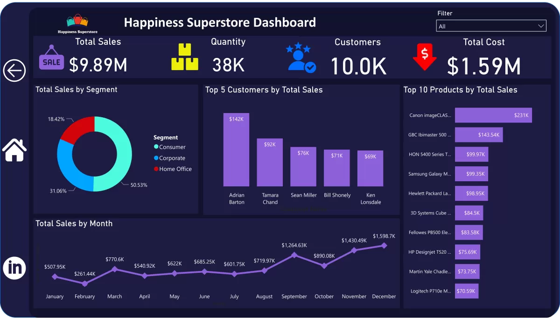Viewport: 560px width, 320px height.
Task: Click the Canon imageCLASS $231K bar
Action: [x=493, y=115]
